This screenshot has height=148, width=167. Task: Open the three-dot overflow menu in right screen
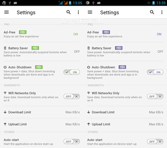pos(162,12)
